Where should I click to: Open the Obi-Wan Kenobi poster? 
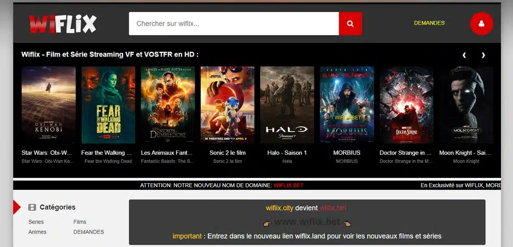point(48,105)
